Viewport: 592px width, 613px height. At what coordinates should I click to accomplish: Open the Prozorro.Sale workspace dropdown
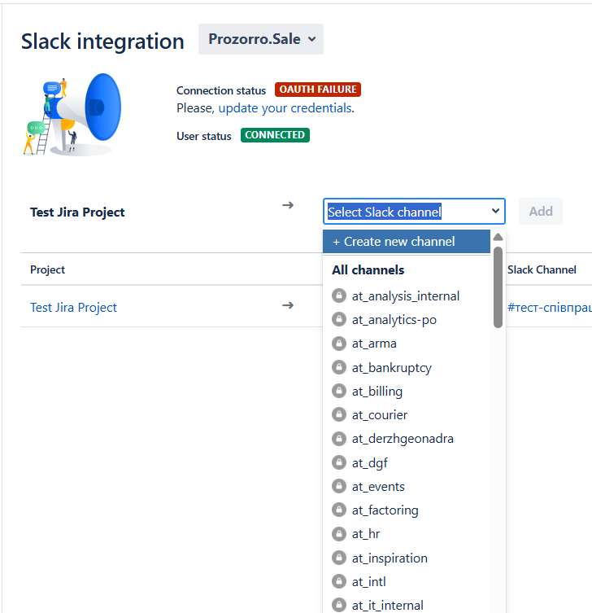click(x=261, y=39)
